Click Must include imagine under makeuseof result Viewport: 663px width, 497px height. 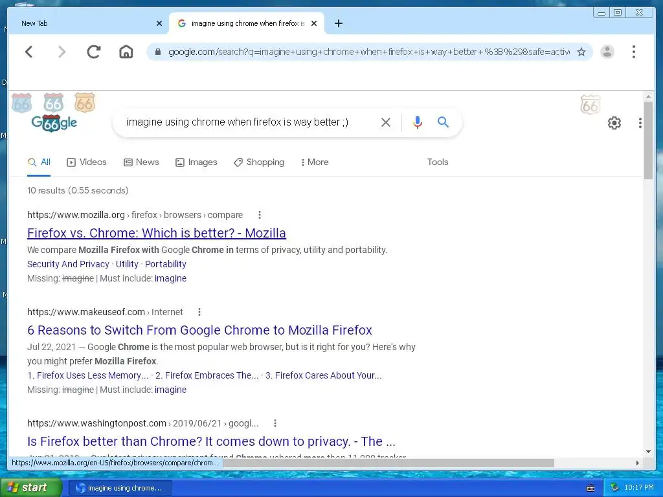click(170, 390)
